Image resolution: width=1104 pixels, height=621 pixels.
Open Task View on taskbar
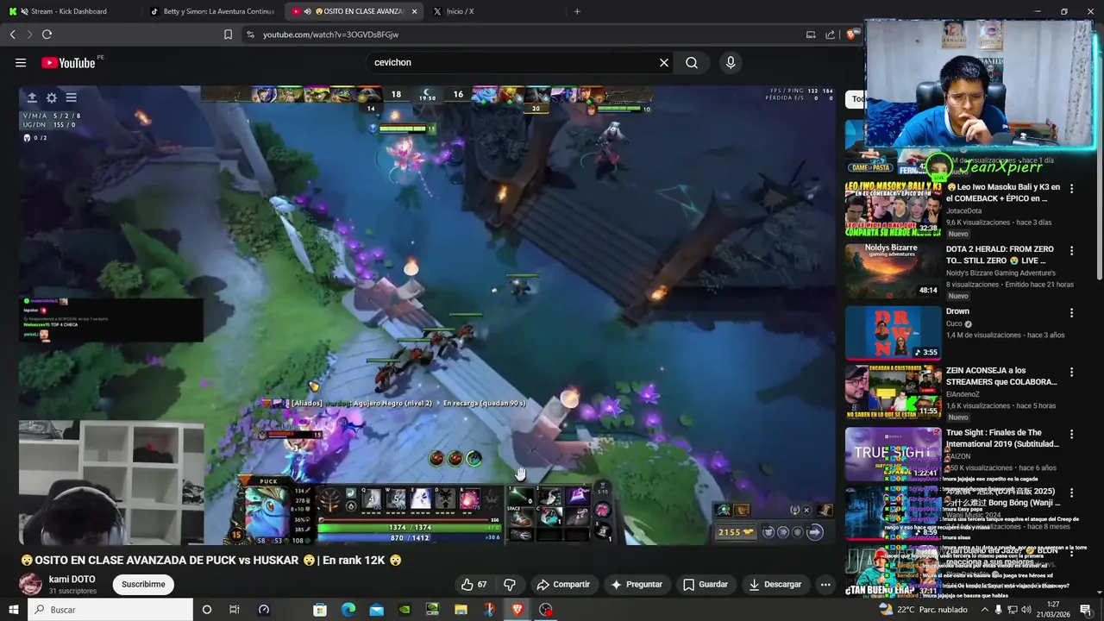(235, 610)
